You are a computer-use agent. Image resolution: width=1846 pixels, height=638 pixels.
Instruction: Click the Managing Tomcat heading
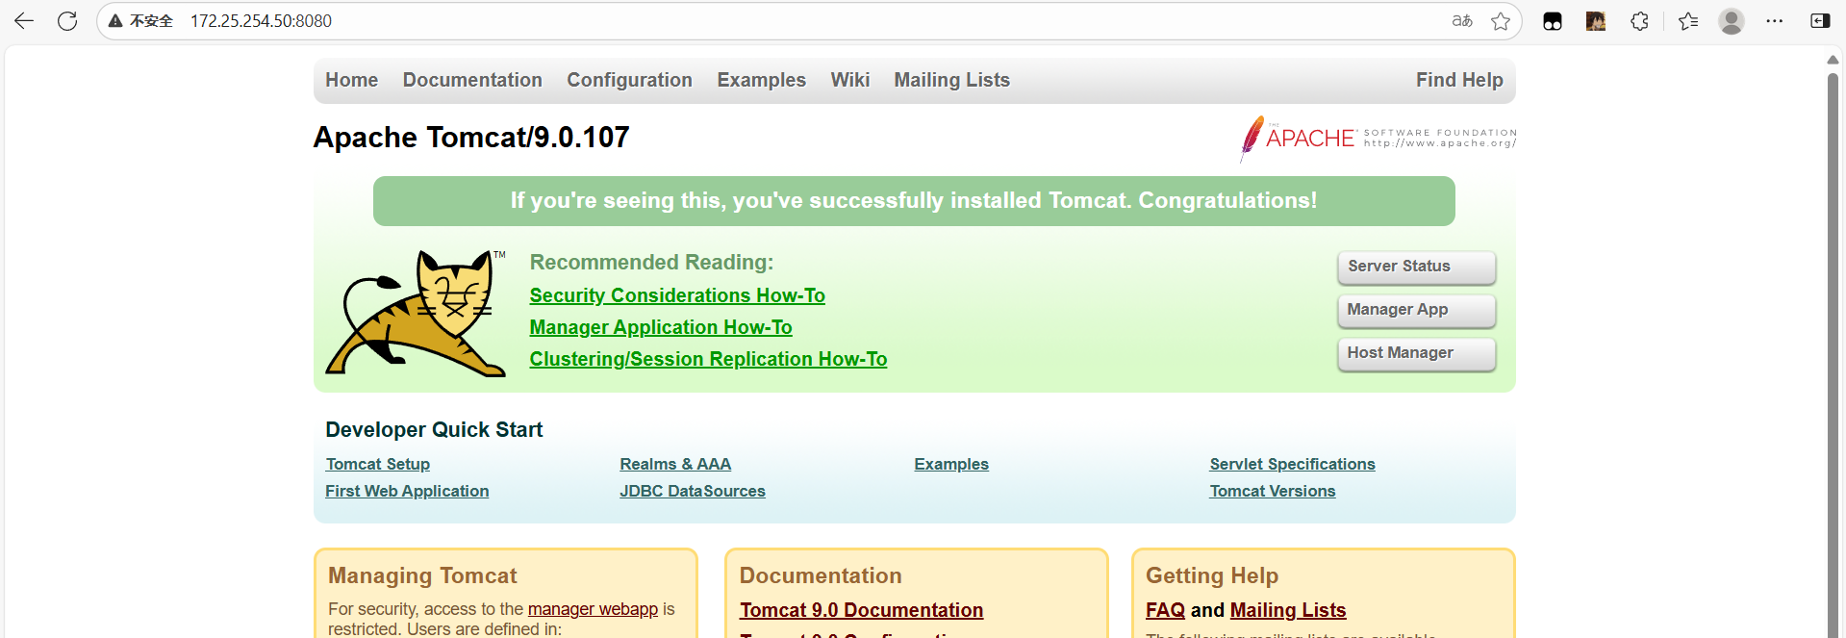[x=422, y=575]
